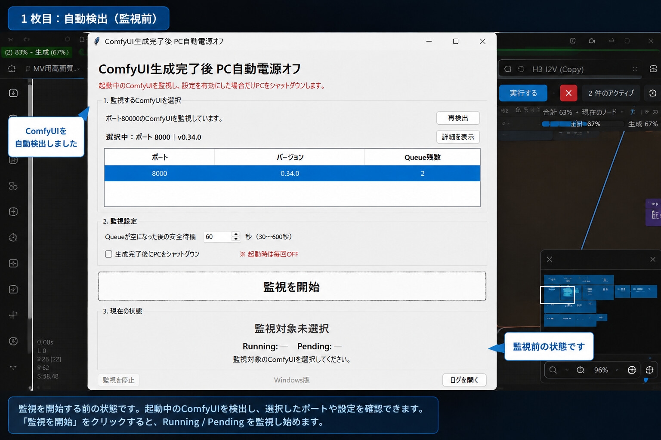Screen dimensions: 661x440
Task: Open the 2 件のアクティブ queue button
Action: [611, 93]
